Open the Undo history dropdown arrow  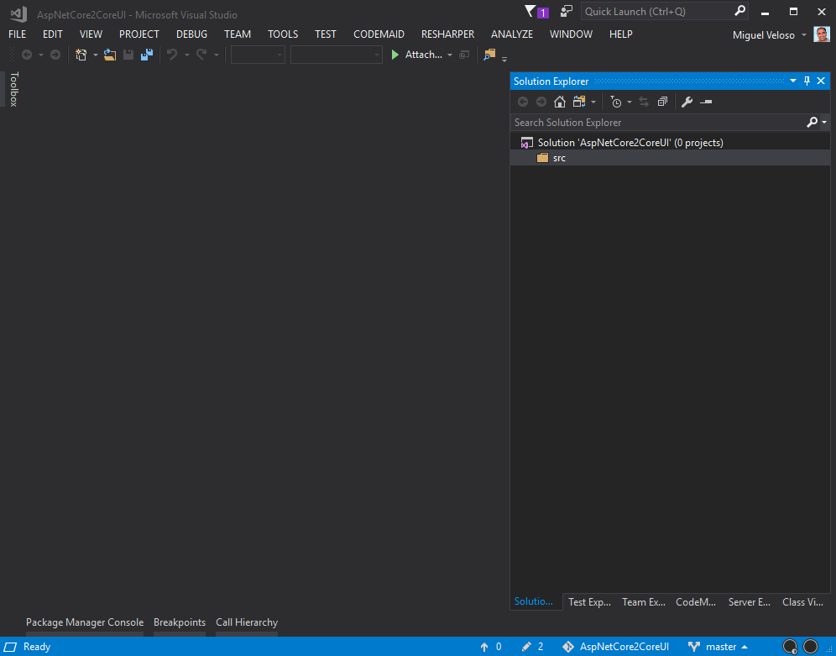coord(186,55)
